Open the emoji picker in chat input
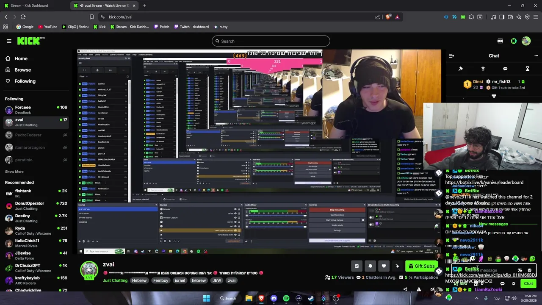542x305 pixels. point(529,270)
